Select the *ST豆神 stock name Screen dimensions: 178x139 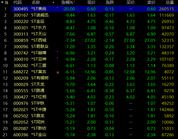tap(39, 59)
